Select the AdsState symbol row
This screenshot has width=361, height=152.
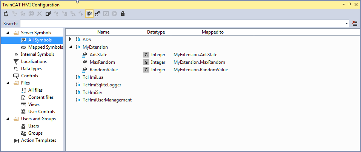pyautogui.click(x=98, y=55)
